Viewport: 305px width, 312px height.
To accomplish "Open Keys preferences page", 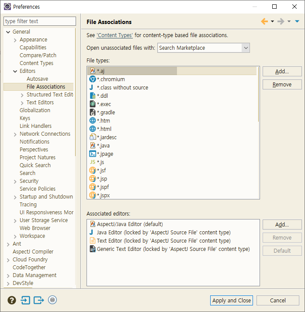I will 25,118.
